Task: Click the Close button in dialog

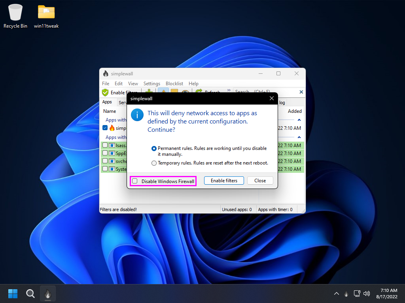Action: coord(260,181)
